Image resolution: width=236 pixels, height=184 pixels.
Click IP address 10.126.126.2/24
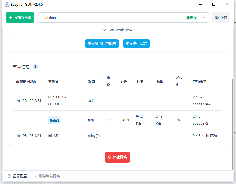(29, 101)
